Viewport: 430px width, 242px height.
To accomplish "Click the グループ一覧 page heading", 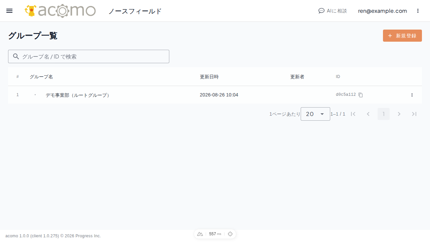I will click(33, 36).
